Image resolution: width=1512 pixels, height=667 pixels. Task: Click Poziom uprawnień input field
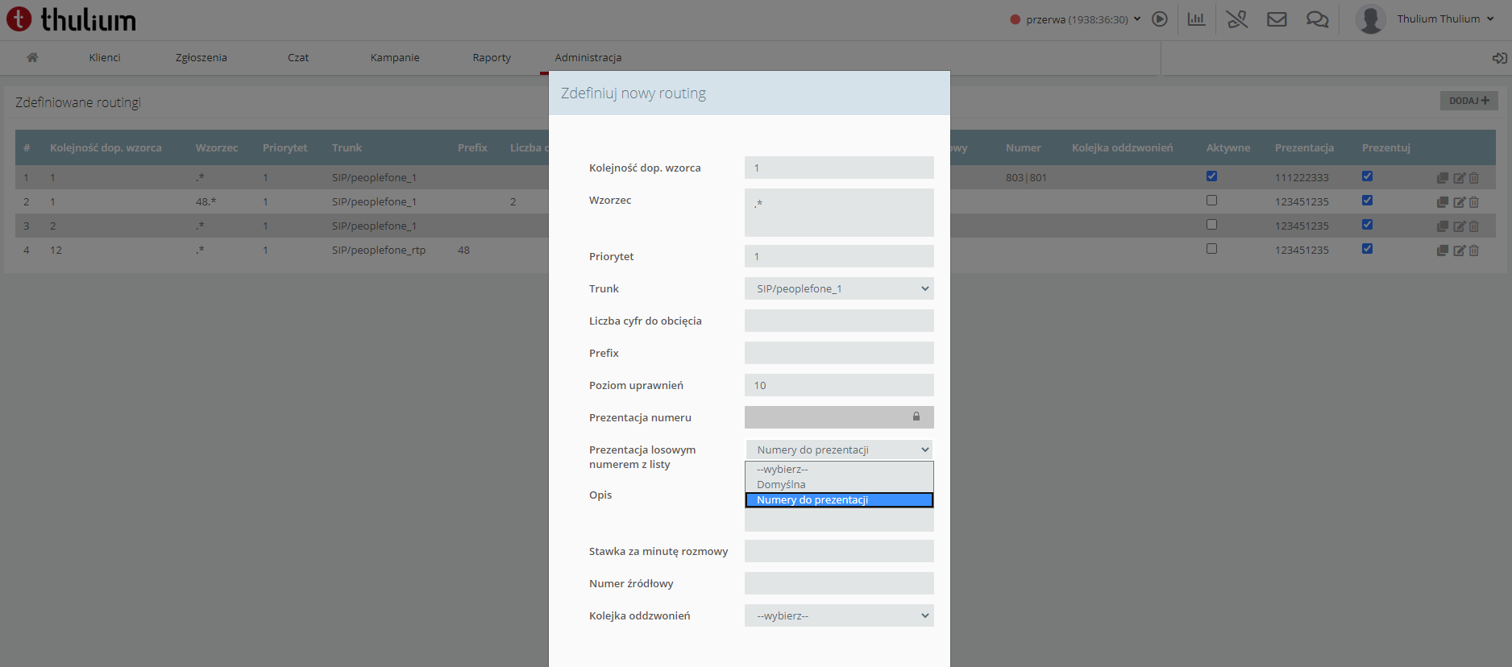coord(839,385)
